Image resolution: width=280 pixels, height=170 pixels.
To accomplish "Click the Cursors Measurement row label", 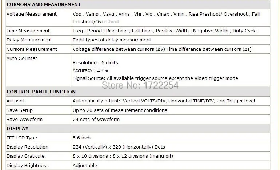I will click(32, 49).
